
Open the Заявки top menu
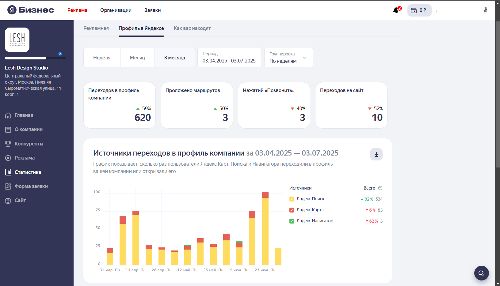click(153, 10)
